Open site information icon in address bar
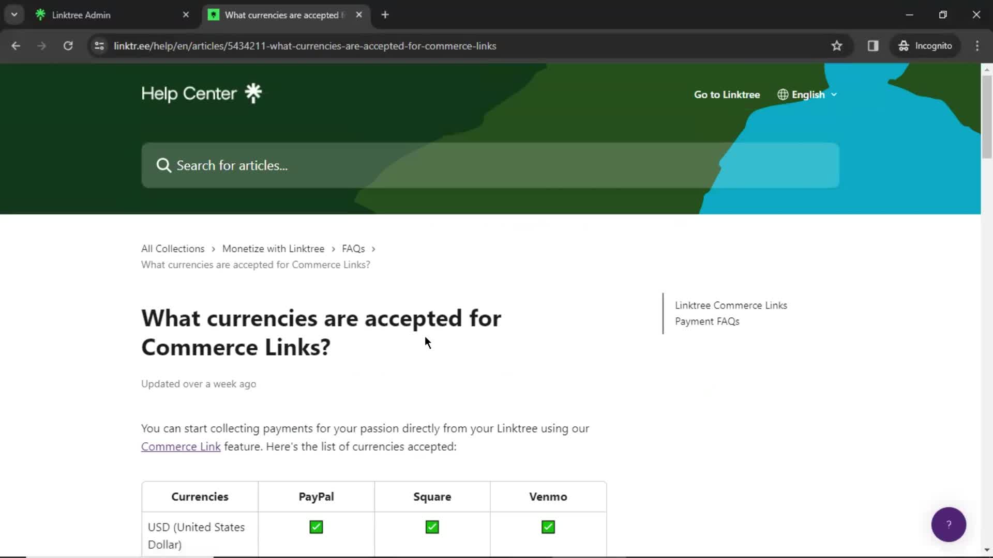Image resolution: width=993 pixels, height=558 pixels. 99,46
